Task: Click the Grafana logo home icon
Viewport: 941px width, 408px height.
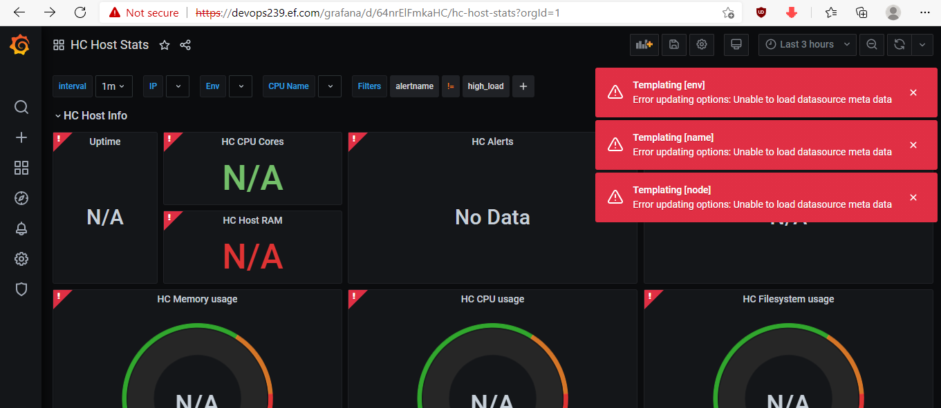Action: pyautogui.click(x=20, y=46)
